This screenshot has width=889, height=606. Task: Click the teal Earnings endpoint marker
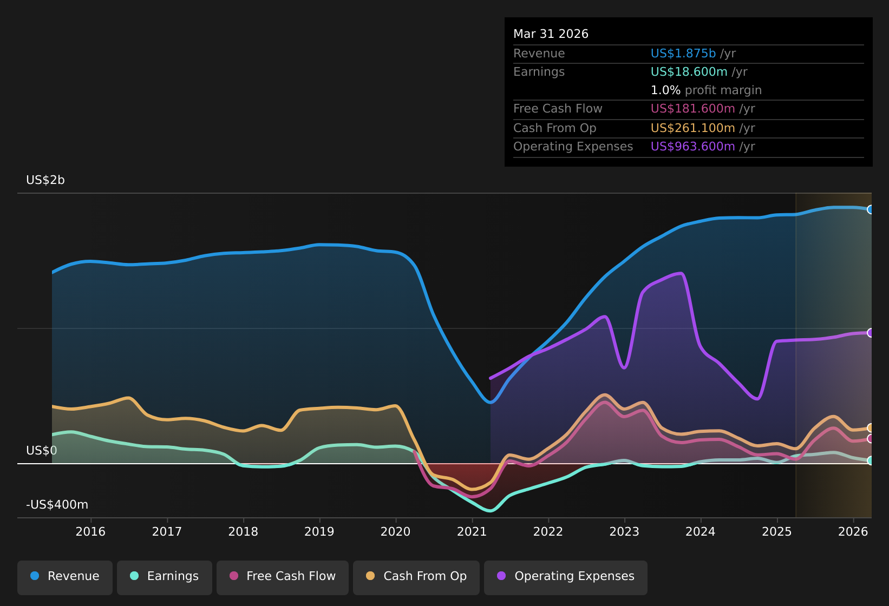871,461
